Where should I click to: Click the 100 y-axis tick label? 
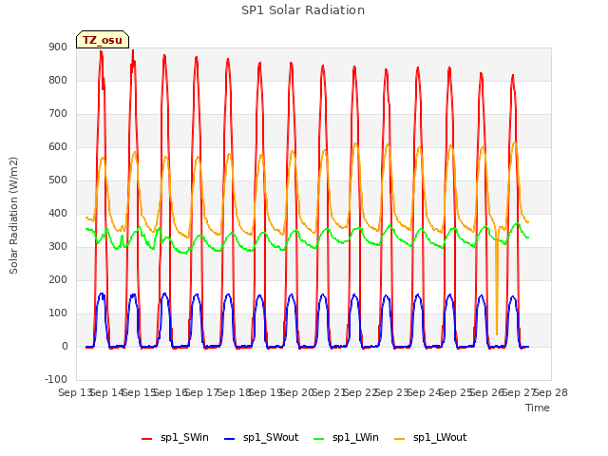pyautogui.click(x=58, y=313)
